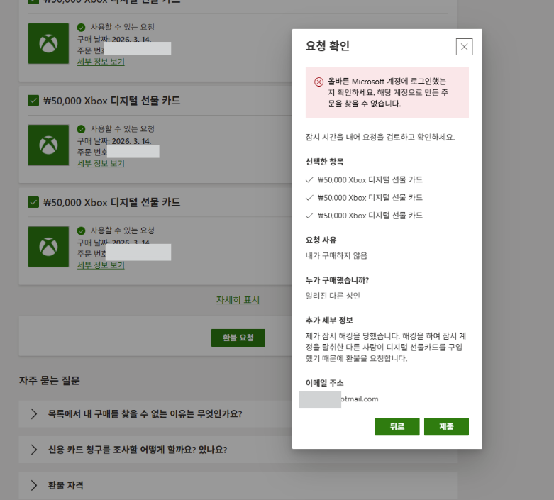The width and height of the screenshot is (554, 500).
Task: Click the 자주 묻는 질문 heading
Action: click(50, 381)
